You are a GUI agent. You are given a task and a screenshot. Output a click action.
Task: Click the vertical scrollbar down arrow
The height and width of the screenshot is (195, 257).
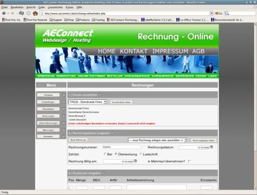[256, 188]
